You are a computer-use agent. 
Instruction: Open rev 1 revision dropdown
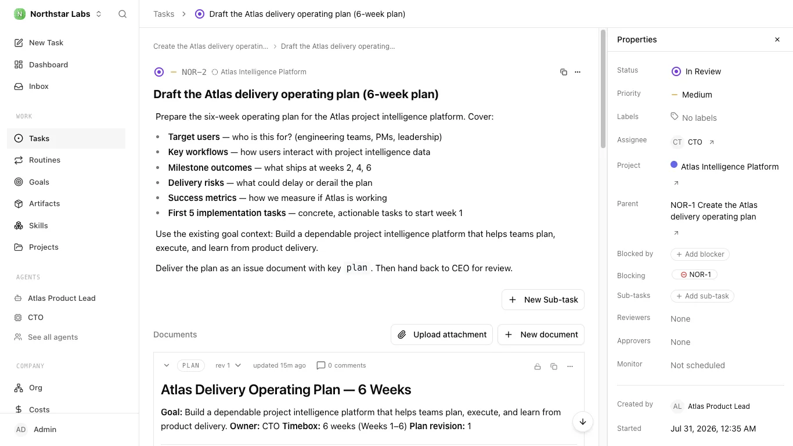pyautogui.click(x=228, y=366)
